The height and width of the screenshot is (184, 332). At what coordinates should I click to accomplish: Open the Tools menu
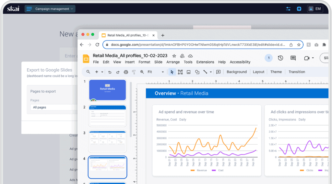tap(188, 62)
